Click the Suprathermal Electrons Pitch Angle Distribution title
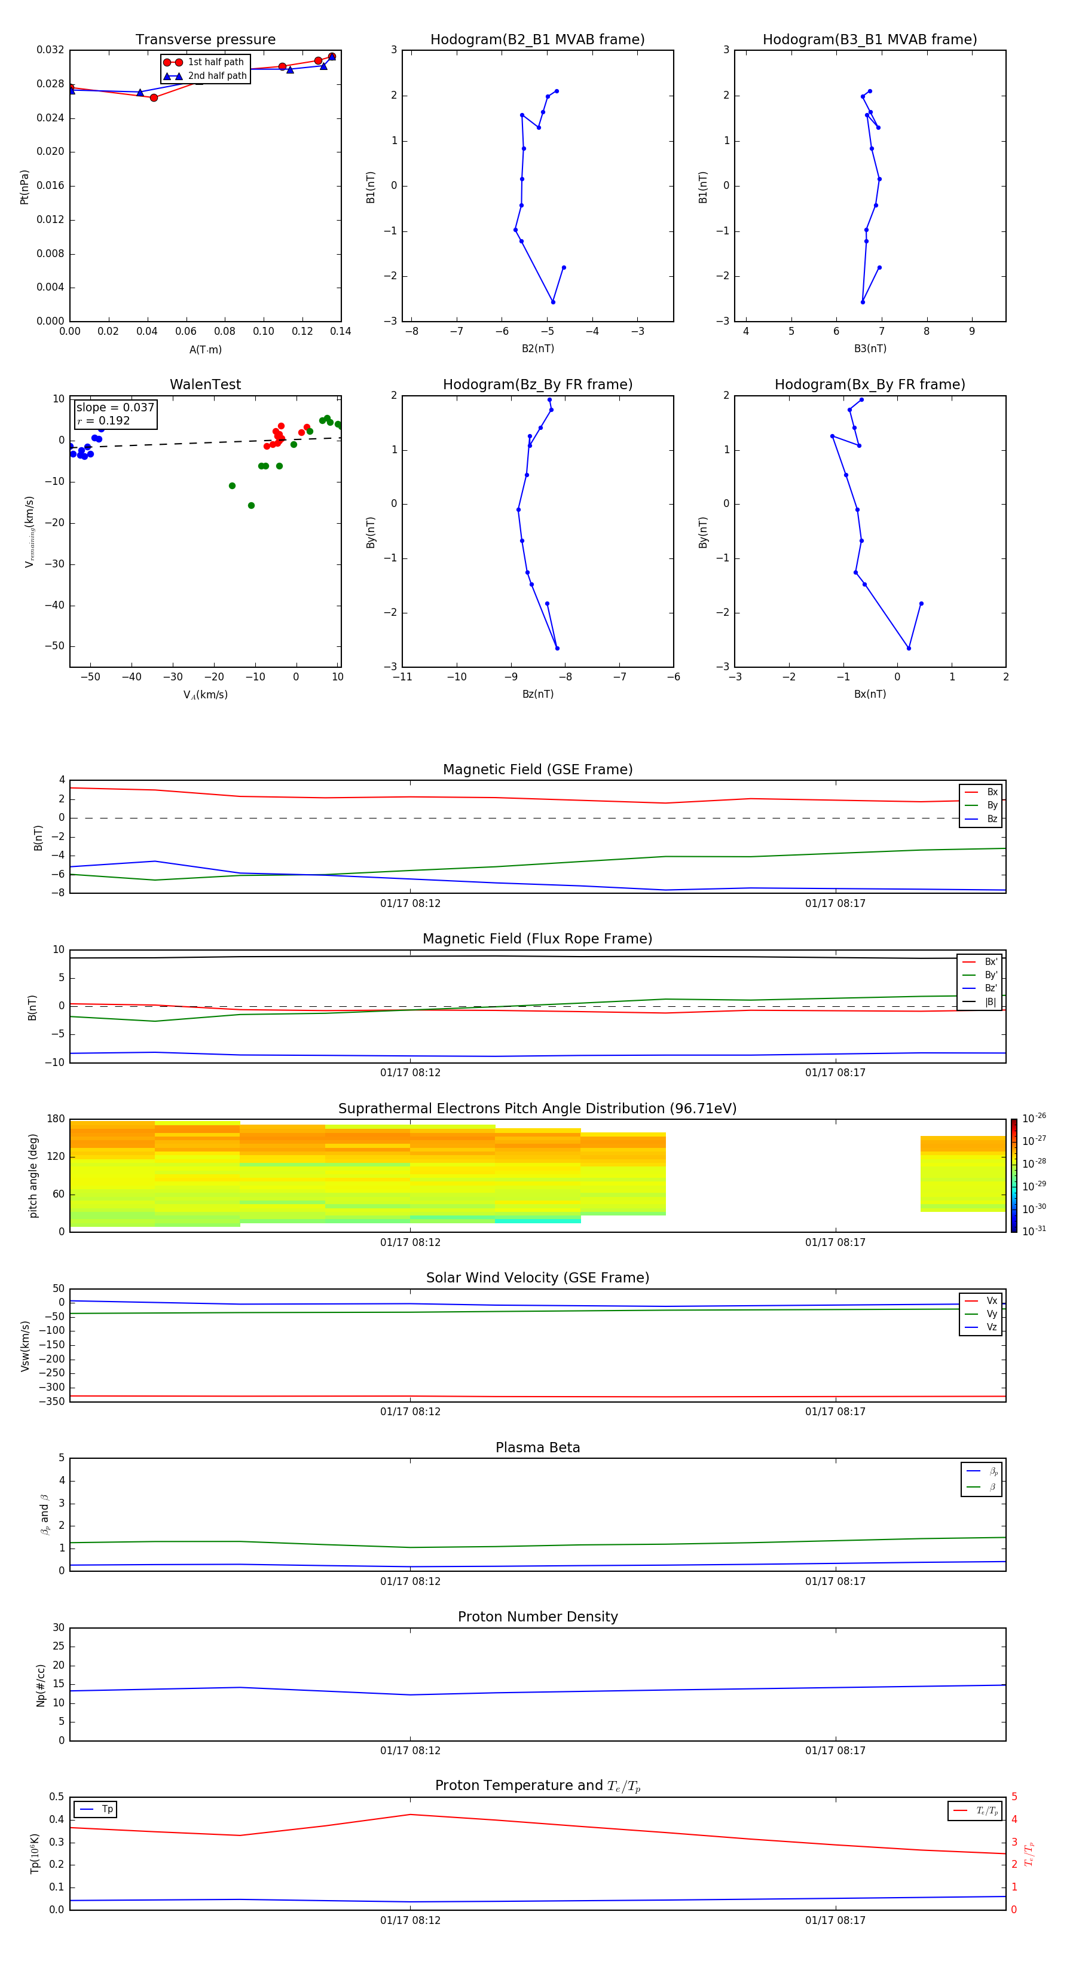This screenshot has height=1973, width=1076. (537, 1108)
